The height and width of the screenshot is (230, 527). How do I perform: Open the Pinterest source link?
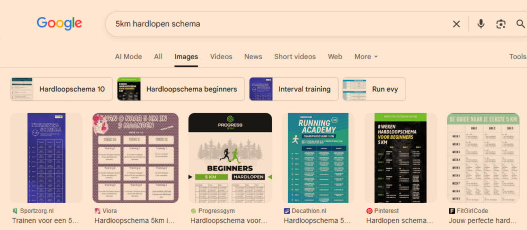pos(387,211)
